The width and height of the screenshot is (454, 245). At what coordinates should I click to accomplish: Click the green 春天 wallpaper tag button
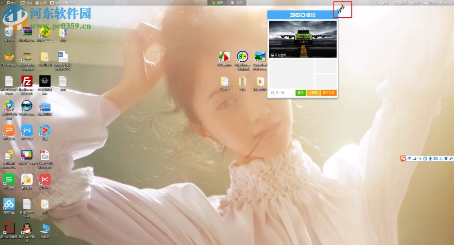[300, 93]
